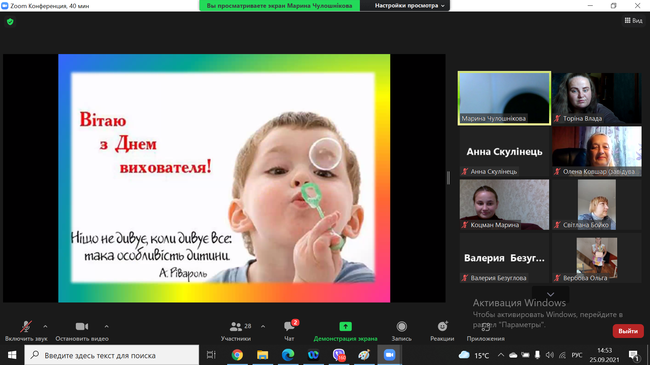The image size is (650, 365).
Task: Open audio options arrow beside Включить звук
Action: (45, 326)
